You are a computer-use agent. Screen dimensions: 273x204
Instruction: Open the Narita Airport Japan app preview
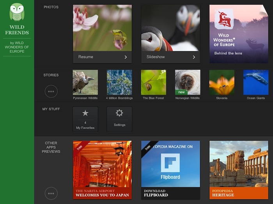point(102,170)
